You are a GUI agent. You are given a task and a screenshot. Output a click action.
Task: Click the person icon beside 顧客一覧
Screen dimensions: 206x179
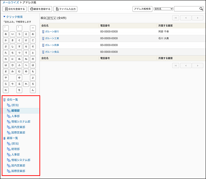4,138
